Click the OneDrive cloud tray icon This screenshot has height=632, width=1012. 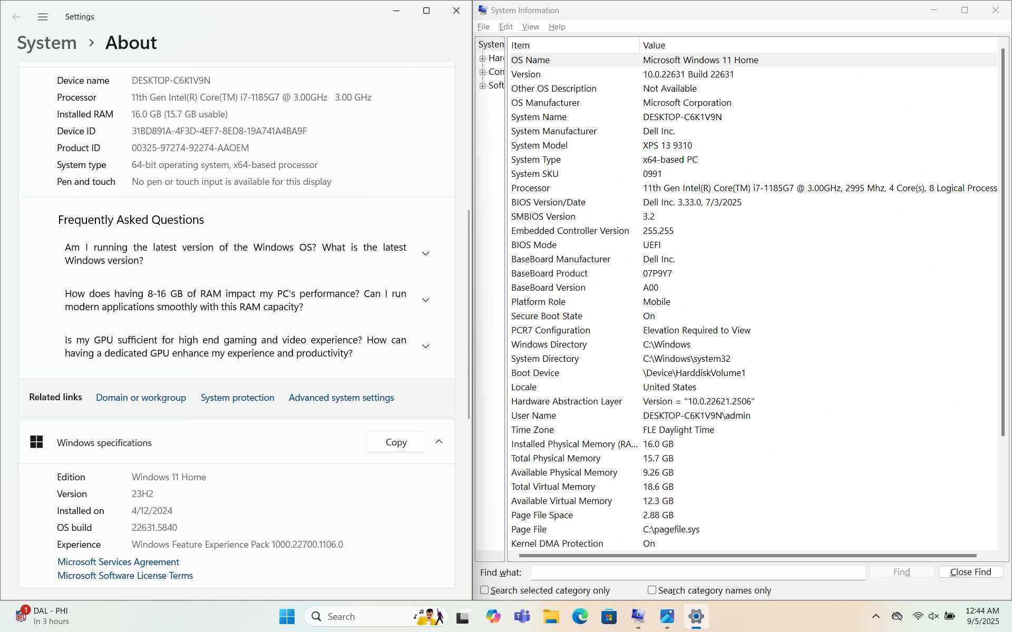(x=897, y=616)
